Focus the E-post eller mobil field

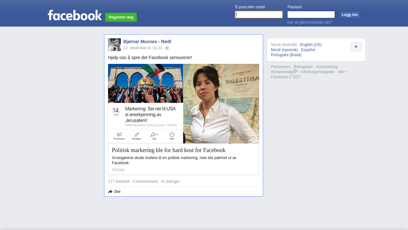point(259,15)
